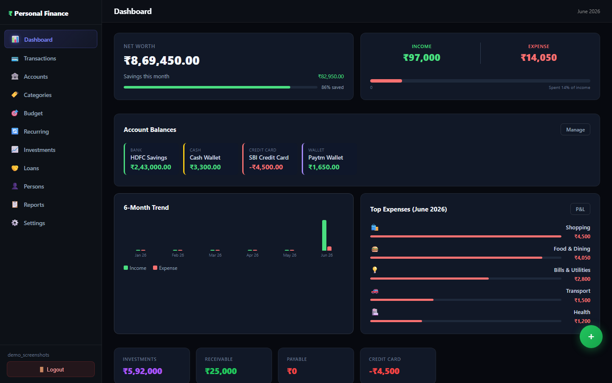
Task: Click the Loans handshake icon
Action: pos(15,168)
